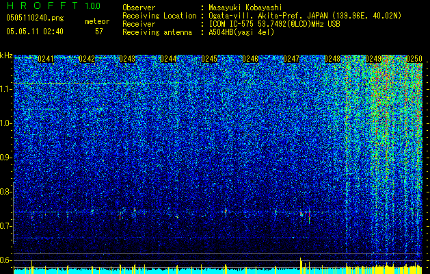
Task: Click the 0250 time marker
Action: coord(414,59)
